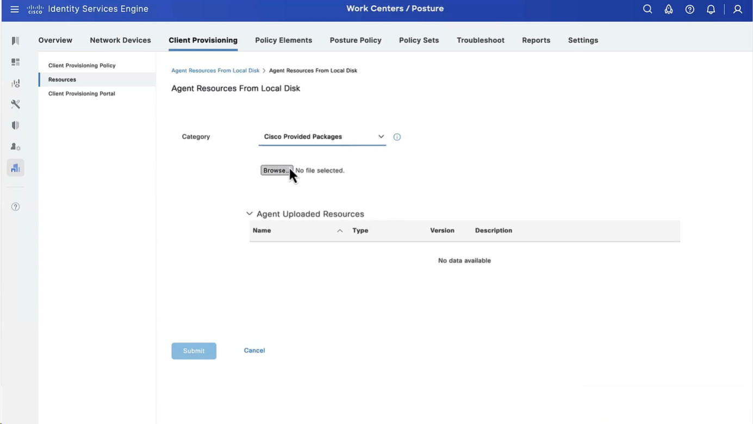Open the sidebar help question mark icon

pos(15,207)
